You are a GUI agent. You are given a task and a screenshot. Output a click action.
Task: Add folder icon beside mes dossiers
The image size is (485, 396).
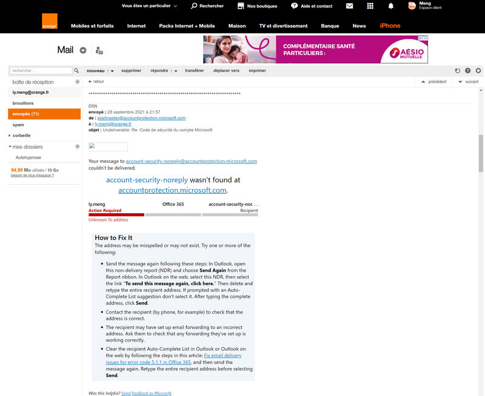tap(78, 147)
